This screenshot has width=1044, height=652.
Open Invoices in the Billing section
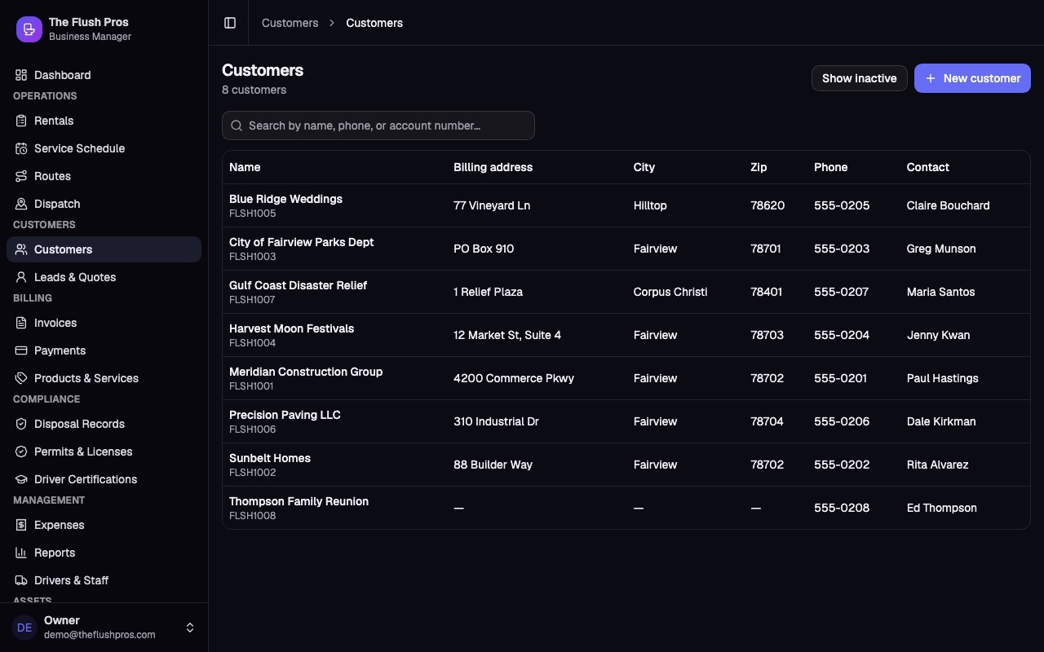[104, 323]
